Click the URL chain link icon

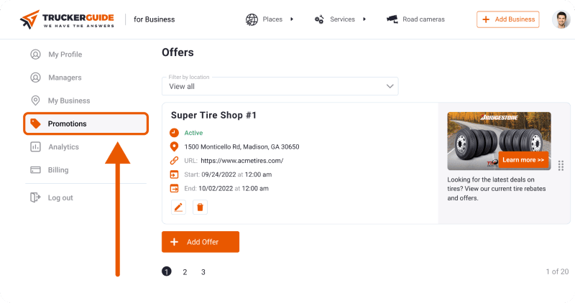click(x=174, y=161)
